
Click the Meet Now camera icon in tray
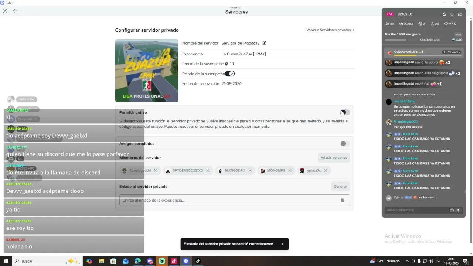tap(413, 261)
